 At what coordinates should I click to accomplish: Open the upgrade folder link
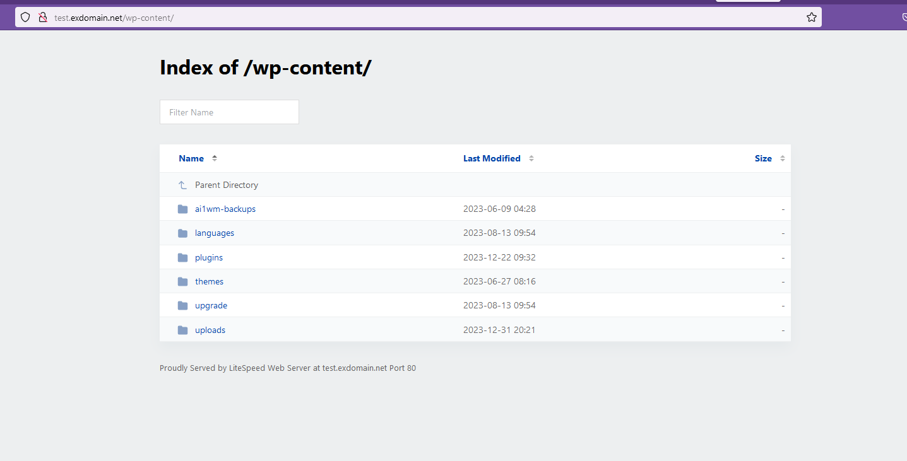pyautogui.click(x=211, y=306)
